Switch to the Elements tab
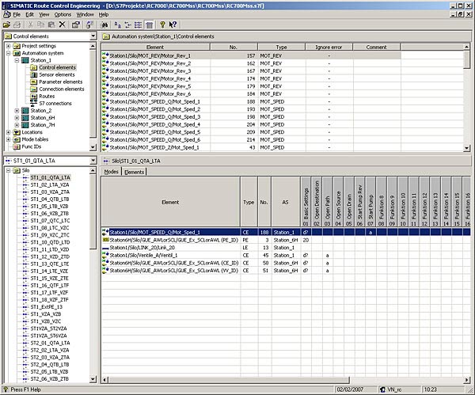Image resolution: width=475 pixels, height=395 pixels. (134, 171)
